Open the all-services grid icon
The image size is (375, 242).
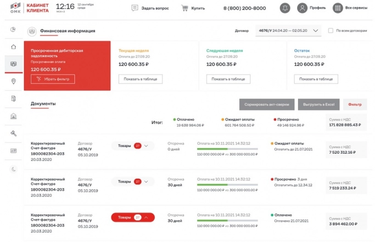click(x=338, y=8)
